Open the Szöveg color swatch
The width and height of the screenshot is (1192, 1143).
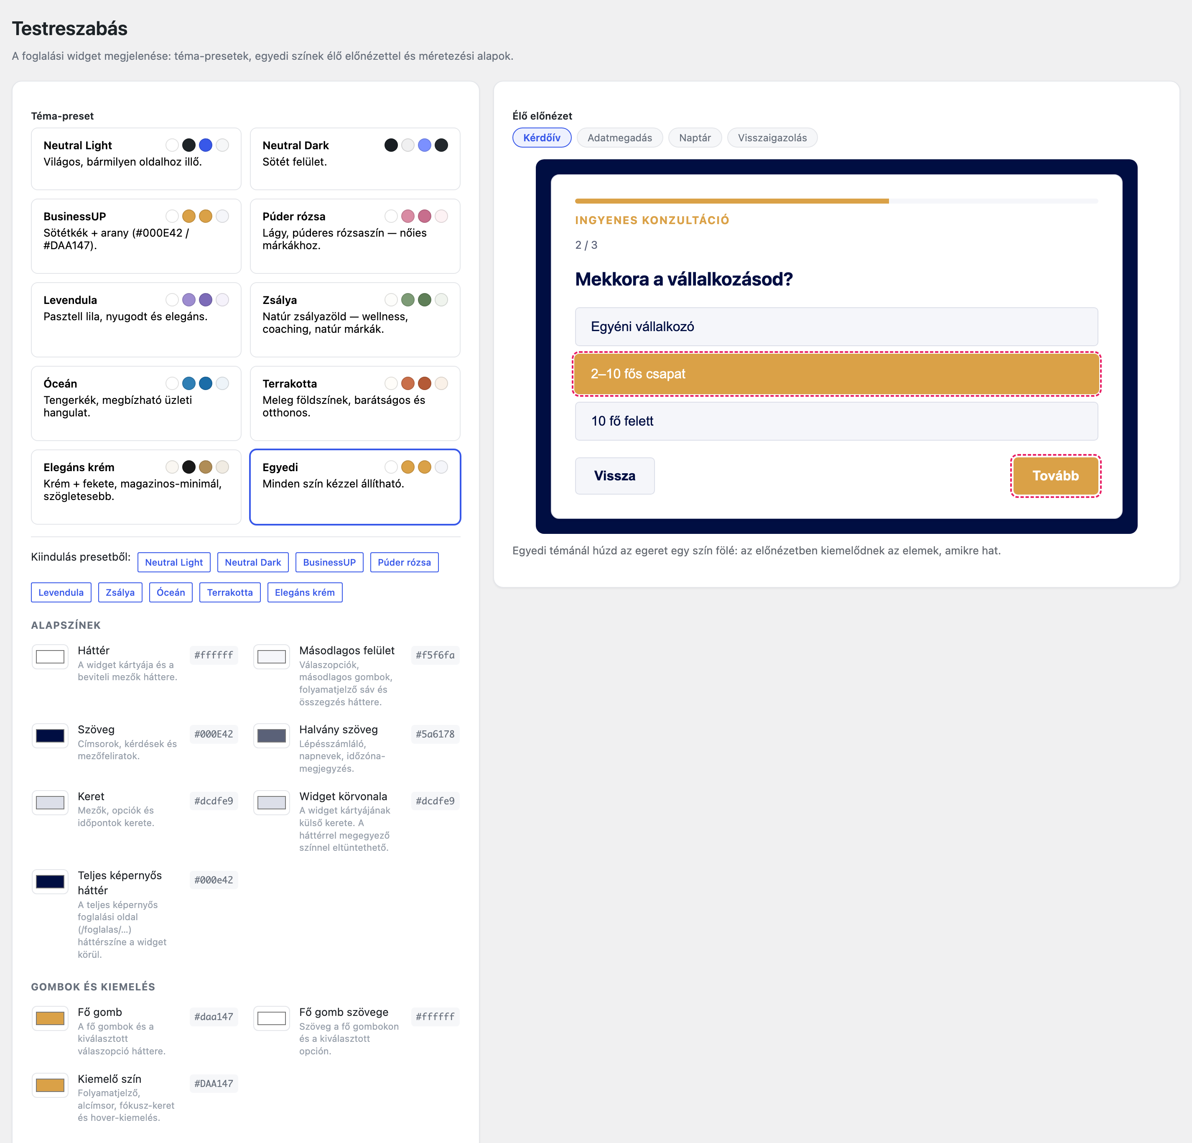pos(50,735)
